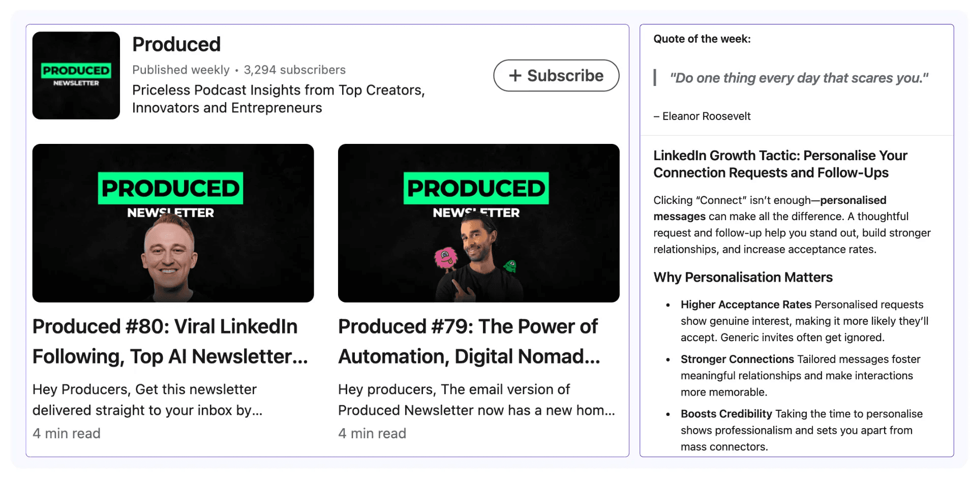Click the 'Do one thing every day' quote
This screenshot has height=481, width=970.
tap(799, 78)
